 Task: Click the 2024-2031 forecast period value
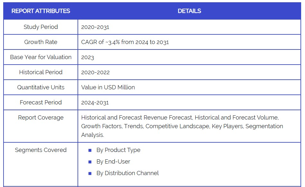point(95,102)
